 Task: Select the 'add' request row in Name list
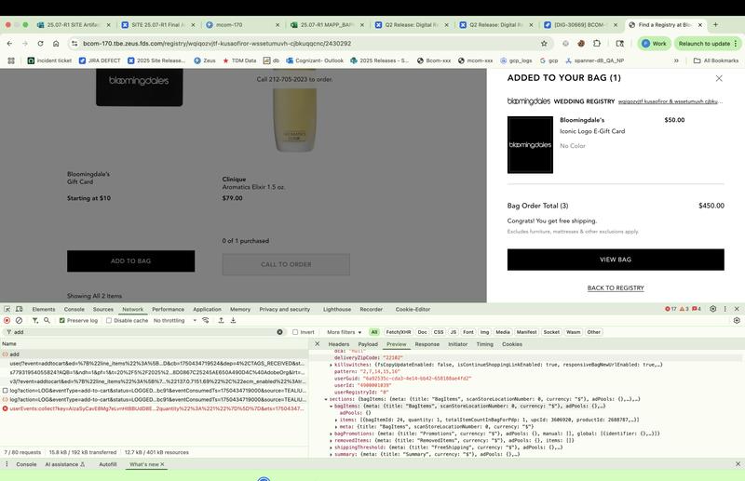pyautogui.click(x=155, y=354)
